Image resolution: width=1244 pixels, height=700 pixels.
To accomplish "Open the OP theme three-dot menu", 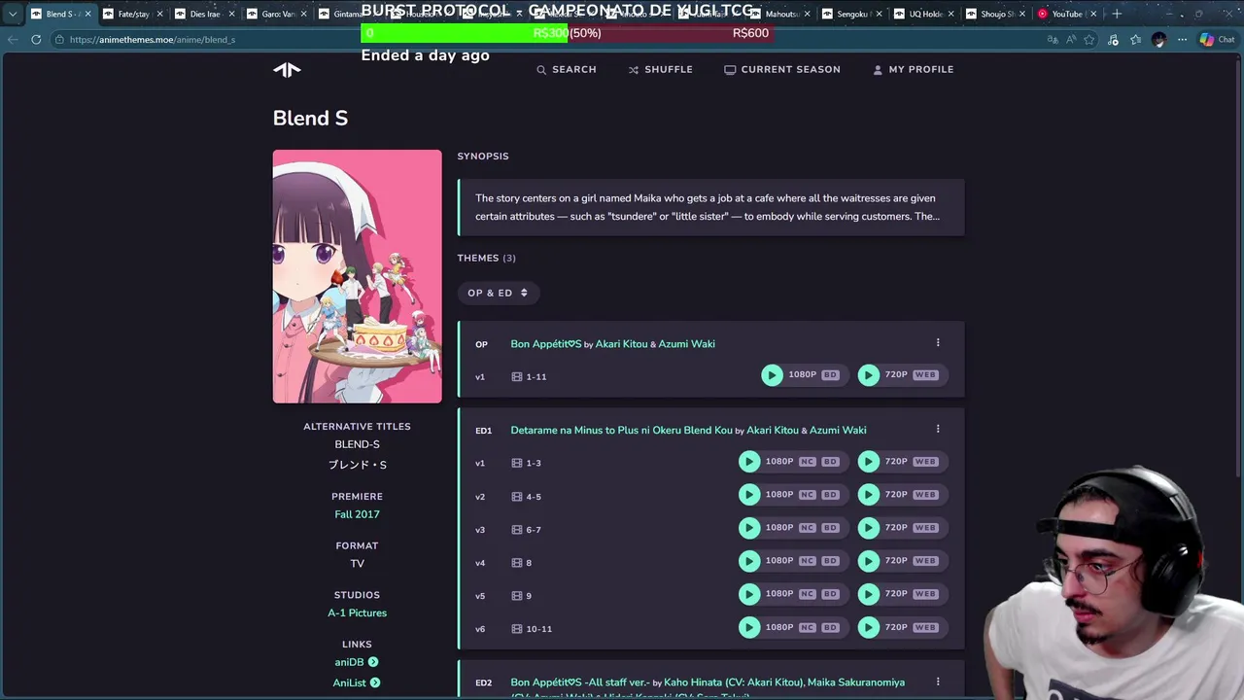I will 938,342.
